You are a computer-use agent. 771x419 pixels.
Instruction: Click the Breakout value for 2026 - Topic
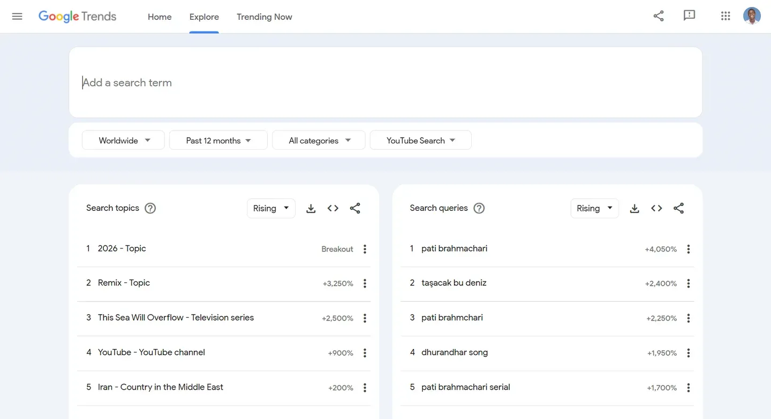point(337,249)
